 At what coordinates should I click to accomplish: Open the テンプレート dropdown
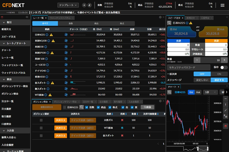68,5
